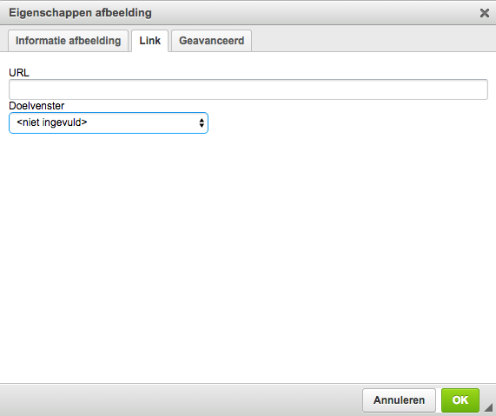Close the Eigenschappen afbeelding dialog with X
This screenshot has height=416, width=496.
485,13
